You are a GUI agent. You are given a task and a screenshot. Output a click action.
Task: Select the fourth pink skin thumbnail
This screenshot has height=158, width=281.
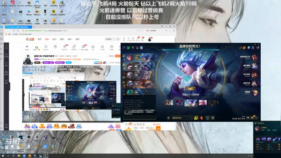tap(203, 102)
